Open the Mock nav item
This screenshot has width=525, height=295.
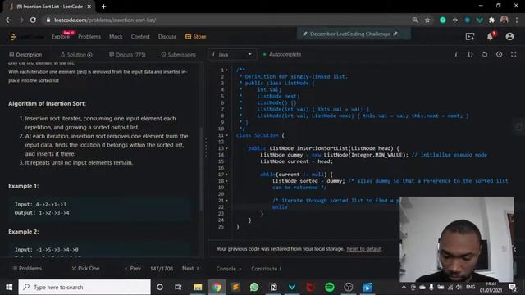pyautogui.click(x=116, y=36)
